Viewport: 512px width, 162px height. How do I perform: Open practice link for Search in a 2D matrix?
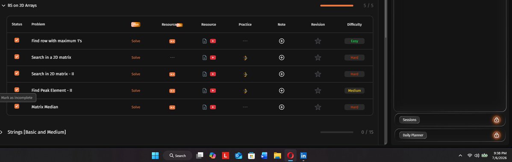click(245, 58)
